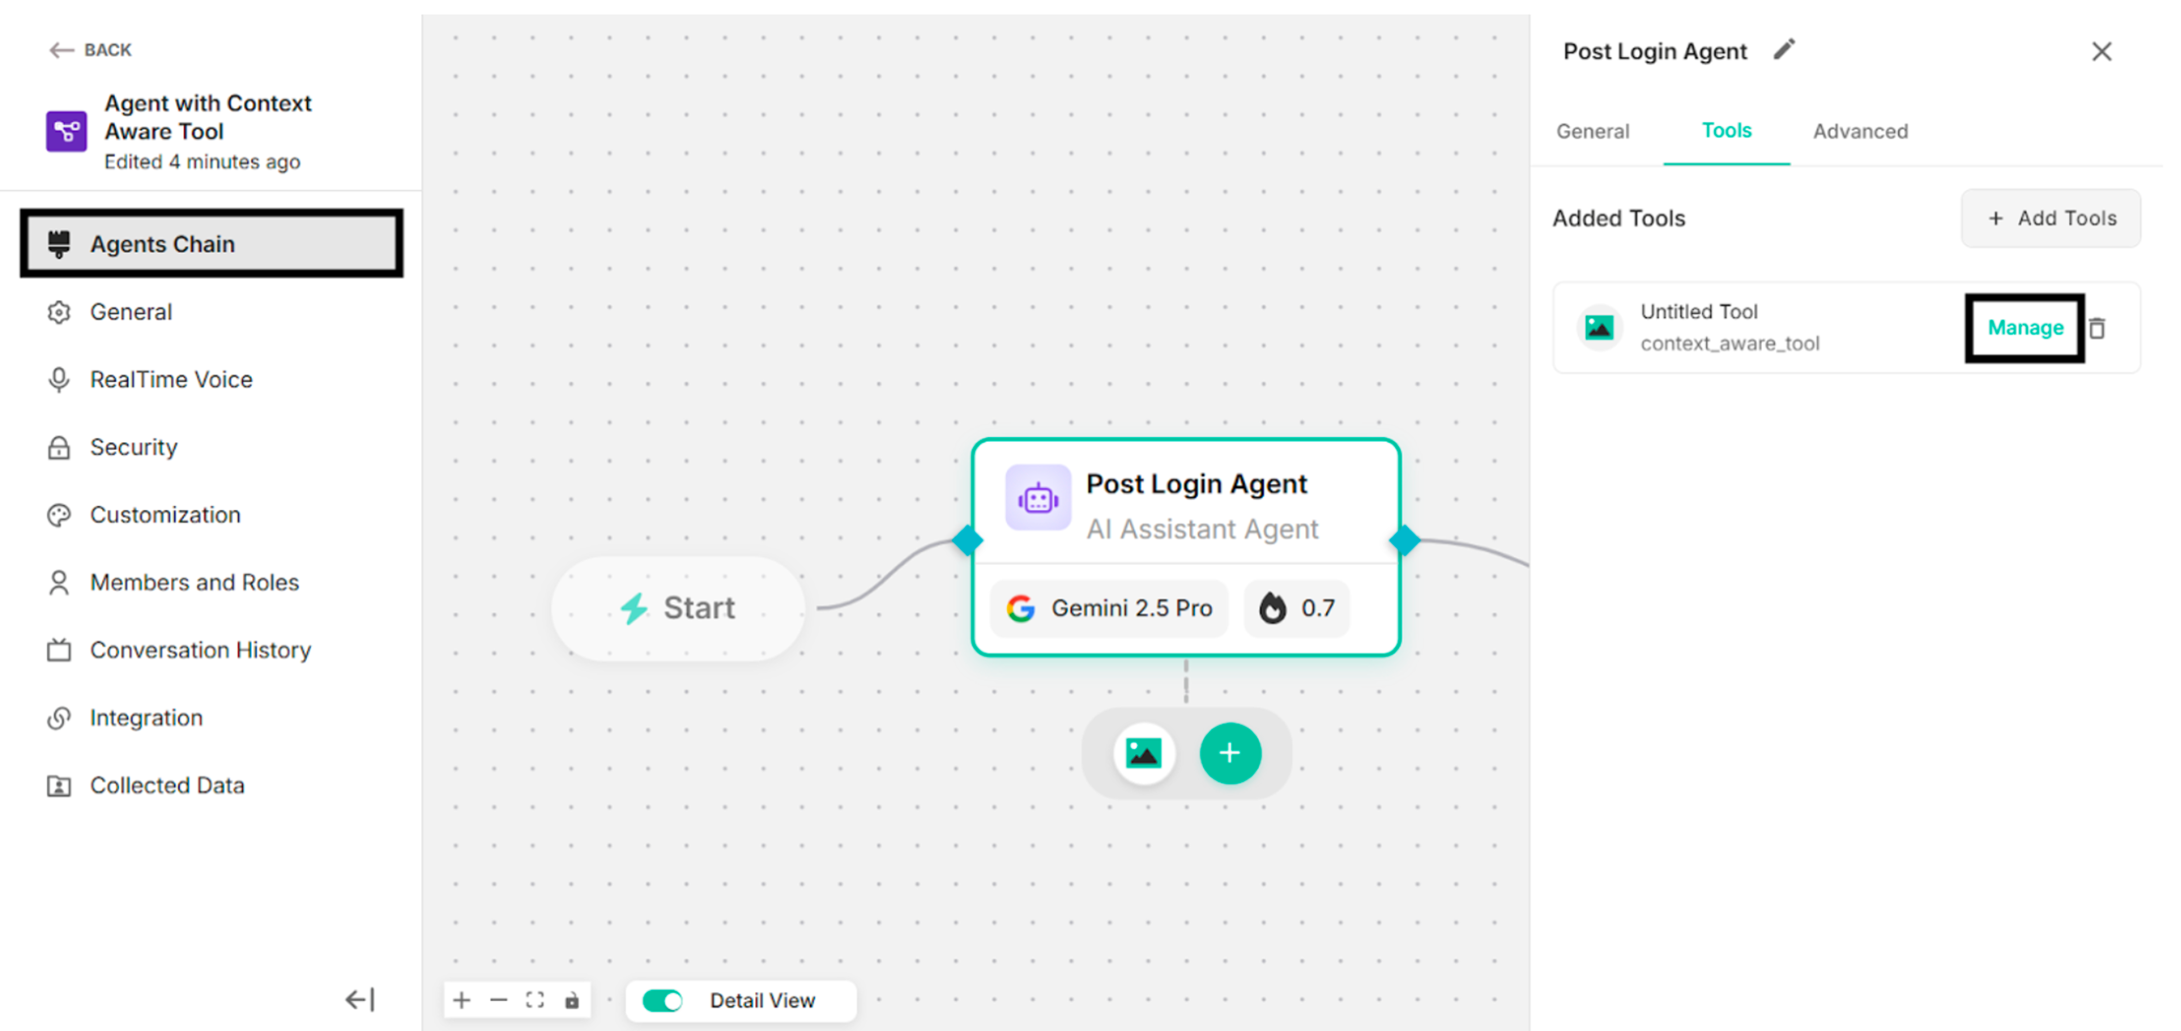Click the microphone icon for RealTime Voice

click(x=58, y=379)
